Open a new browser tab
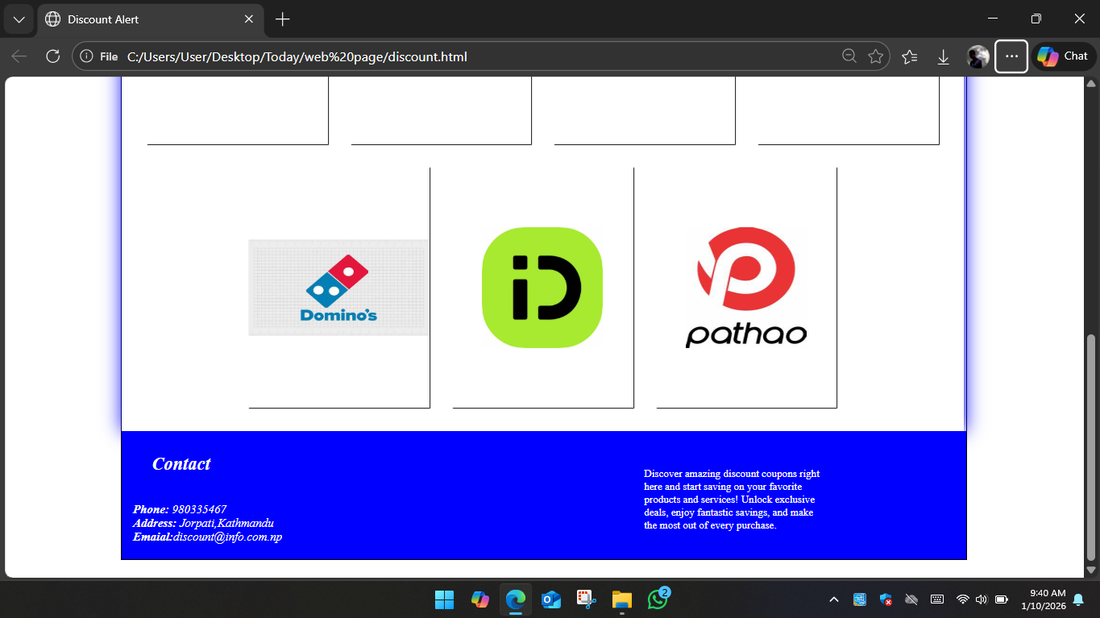 282,19
